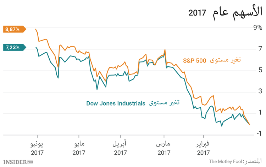The image size is (266, 167).
Task: Click the 5 y-axis gridline label
Action: pyautogui.click(x=260, y=70)
